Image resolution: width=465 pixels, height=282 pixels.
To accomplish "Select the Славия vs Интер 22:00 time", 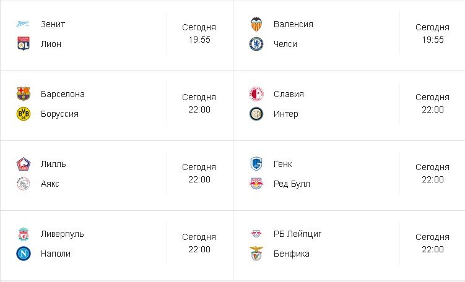I will tap(433, 109).
